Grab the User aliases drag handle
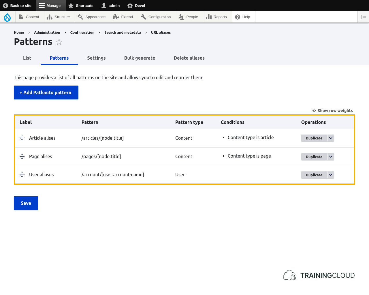This screenshot has height=295, width=369. (x=22, y=175)
